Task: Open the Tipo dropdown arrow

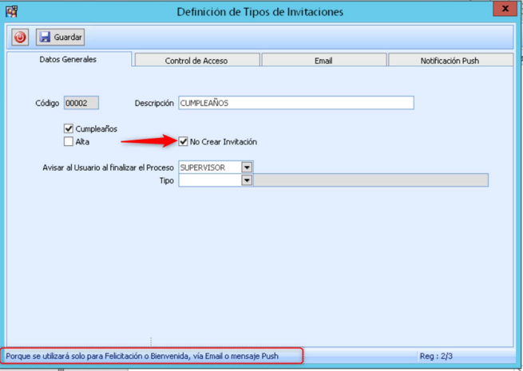Action: pos(247,180)
